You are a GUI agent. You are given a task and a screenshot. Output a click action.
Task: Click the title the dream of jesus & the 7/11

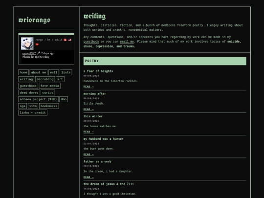click(x=109, y=184)
